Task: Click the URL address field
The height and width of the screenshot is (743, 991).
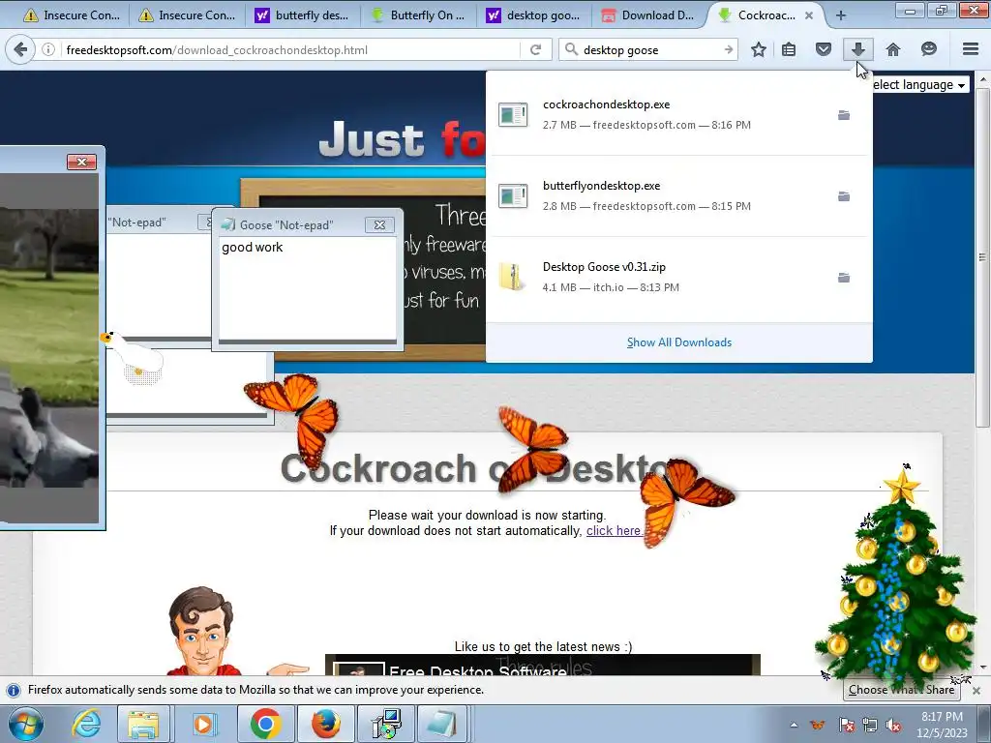Action: pos(290,49)
